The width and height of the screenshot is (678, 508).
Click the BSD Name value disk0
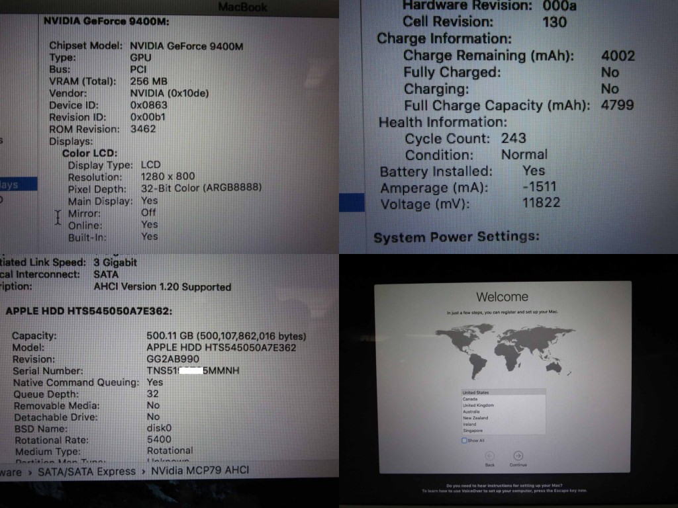[x=159, y=428]
